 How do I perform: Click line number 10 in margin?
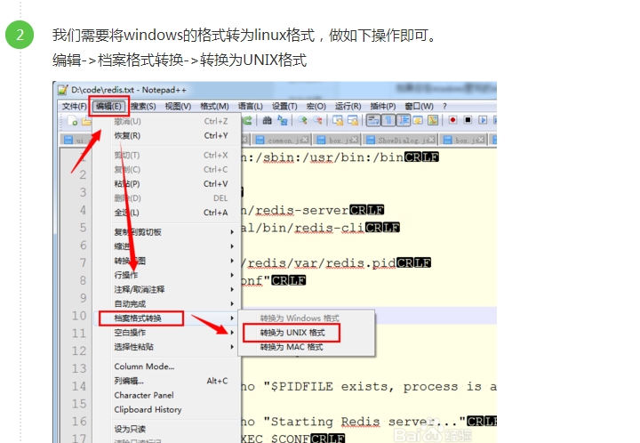(79, 316)
